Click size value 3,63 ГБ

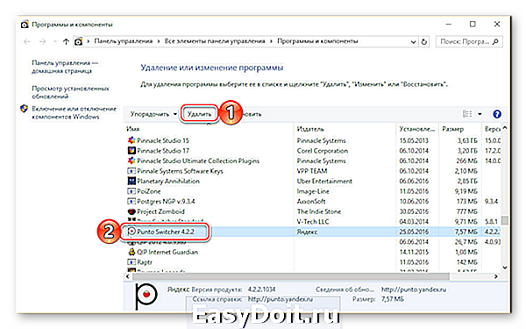467,140
